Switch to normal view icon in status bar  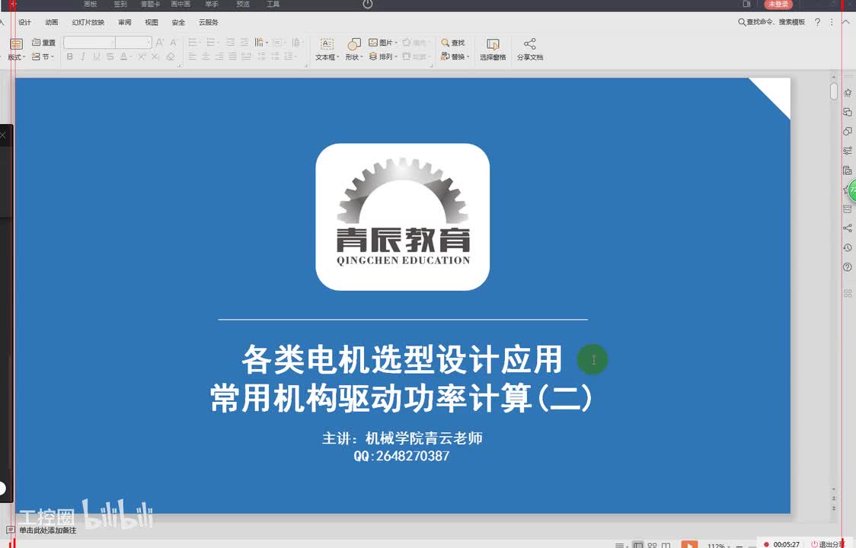coord(637,545)
